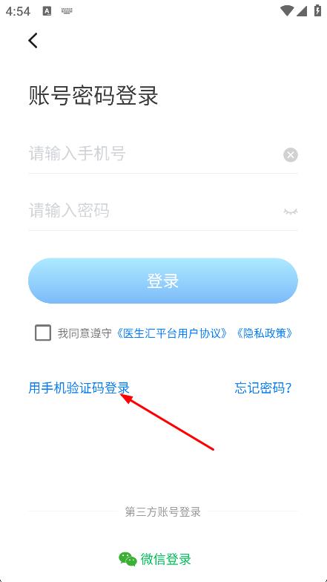Viewport: 327px width, 582px height.
Task: Tap the 我同意遵守 label text
Action: point(85,333)
